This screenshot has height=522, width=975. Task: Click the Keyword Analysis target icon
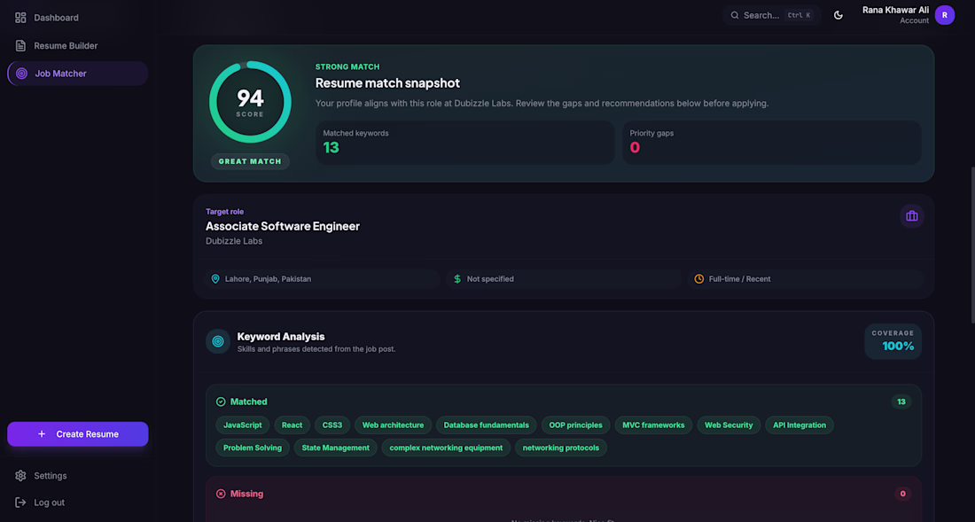(x=218, y=341)
